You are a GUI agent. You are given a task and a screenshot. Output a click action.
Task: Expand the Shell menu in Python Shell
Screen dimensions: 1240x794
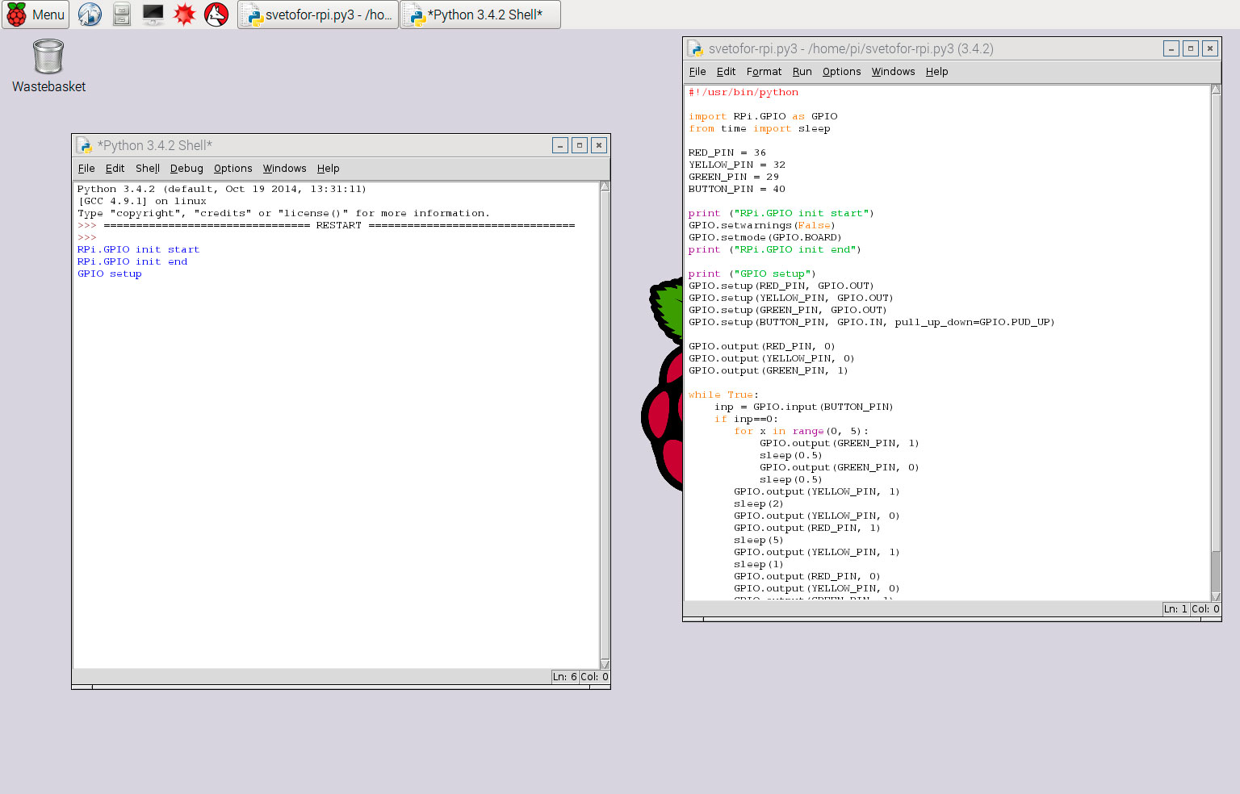point(148,169)
